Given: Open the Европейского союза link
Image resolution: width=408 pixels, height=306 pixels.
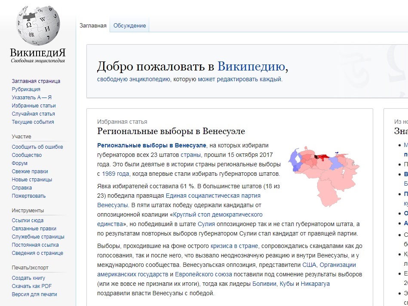Looking at the screenshot, I should [203, 275].
